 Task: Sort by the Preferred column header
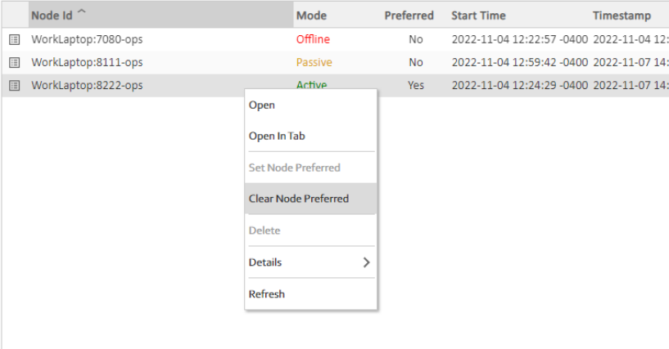[x=409, y=16]
